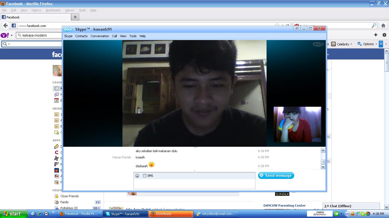The height and width of the screenshot is (218, 389).
Task: Click the search magnifier in Ask.com search box
Action: click(374, 26)
